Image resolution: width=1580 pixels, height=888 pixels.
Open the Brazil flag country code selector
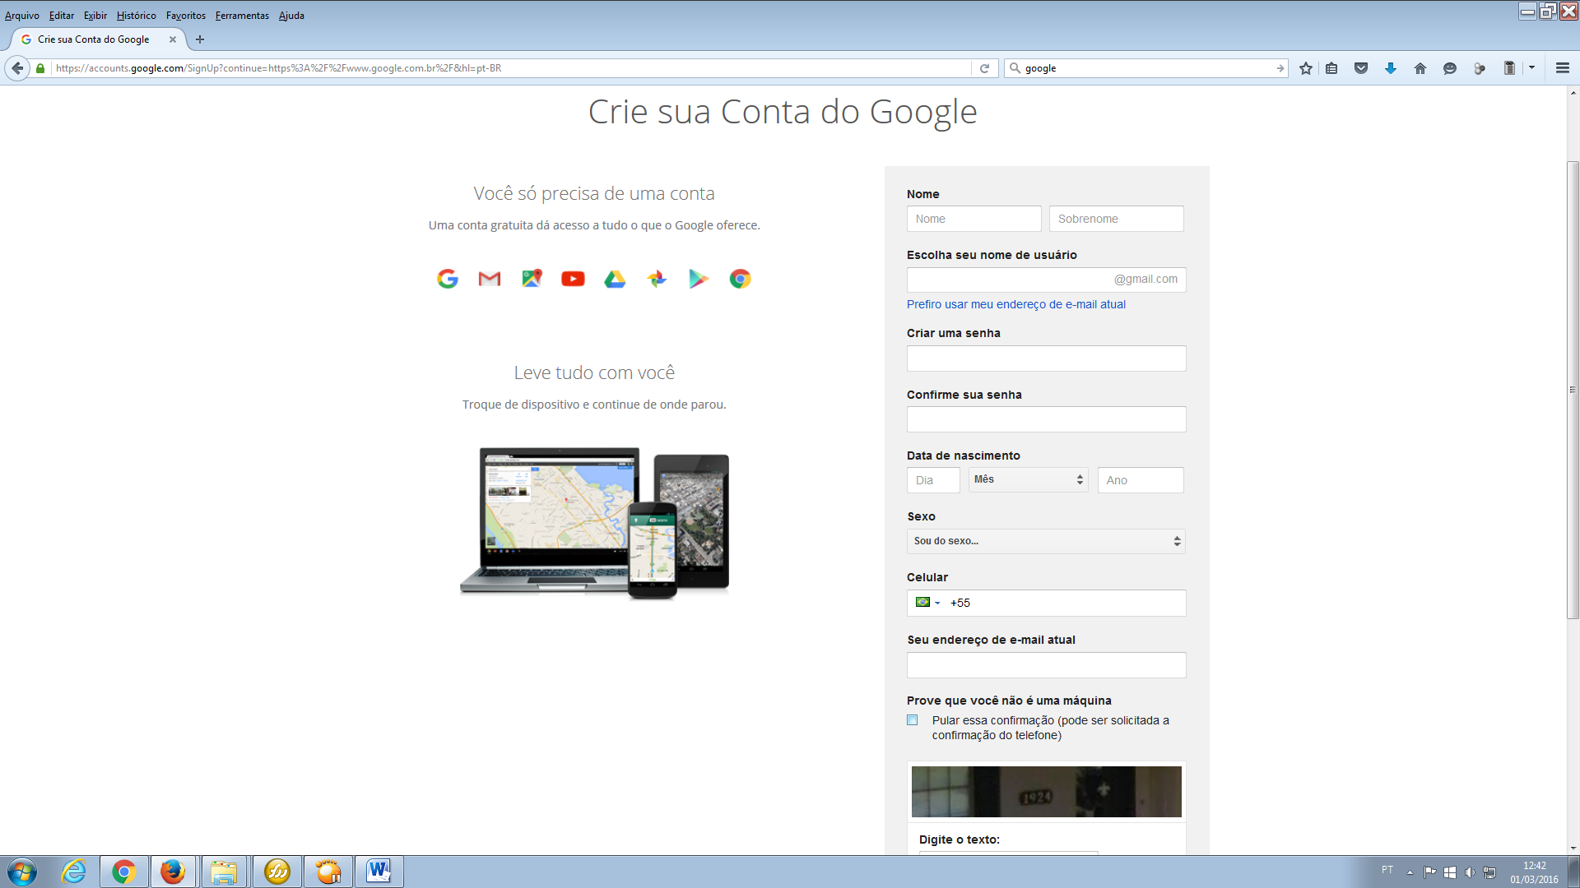927,603
